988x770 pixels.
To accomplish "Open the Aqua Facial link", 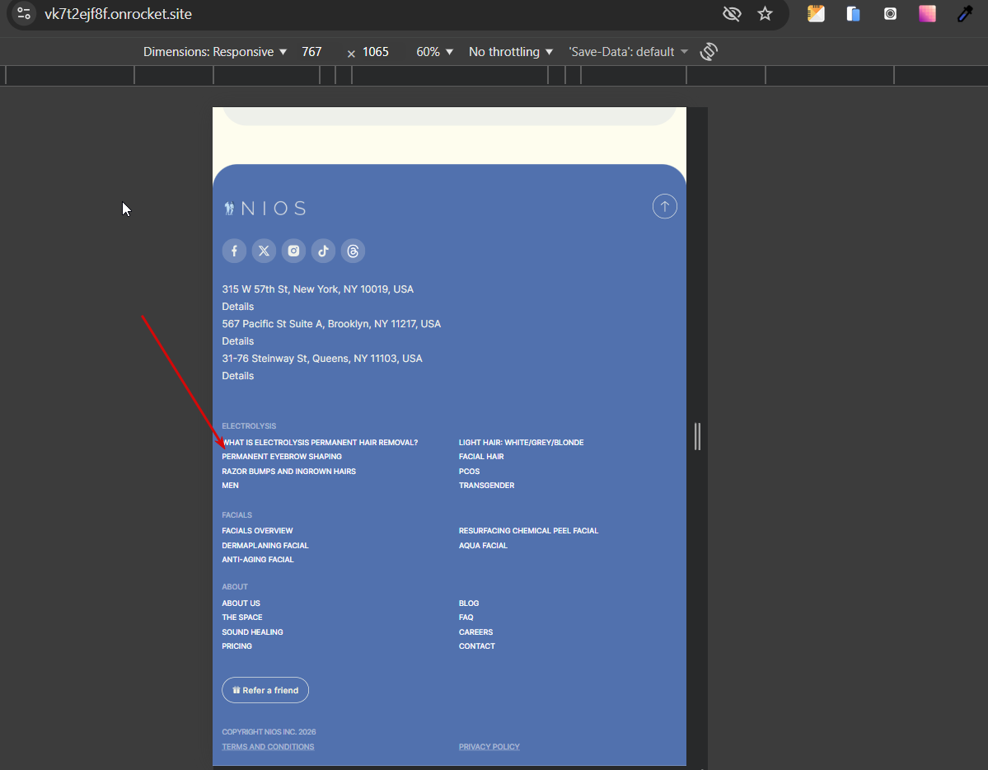I will coord(484,546).
